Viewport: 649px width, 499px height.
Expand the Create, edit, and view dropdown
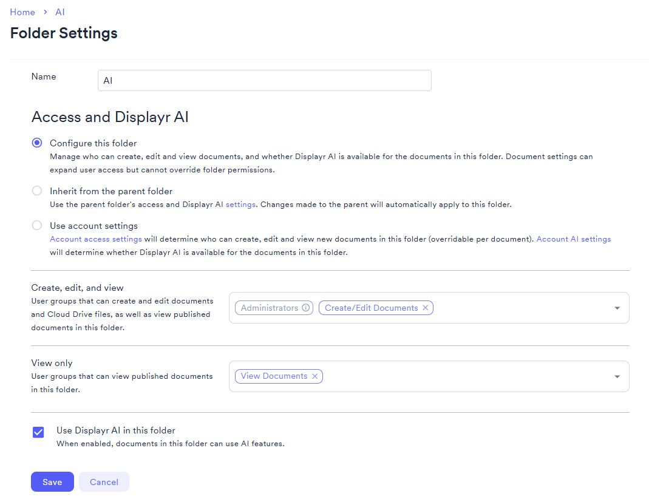point(617,308)
